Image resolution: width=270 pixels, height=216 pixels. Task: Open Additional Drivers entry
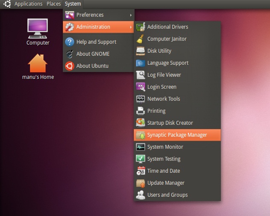tap(167, 27)
